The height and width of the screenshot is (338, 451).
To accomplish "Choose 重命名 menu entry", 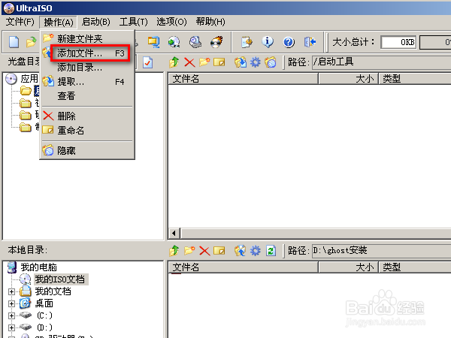I will click(87, 131).
